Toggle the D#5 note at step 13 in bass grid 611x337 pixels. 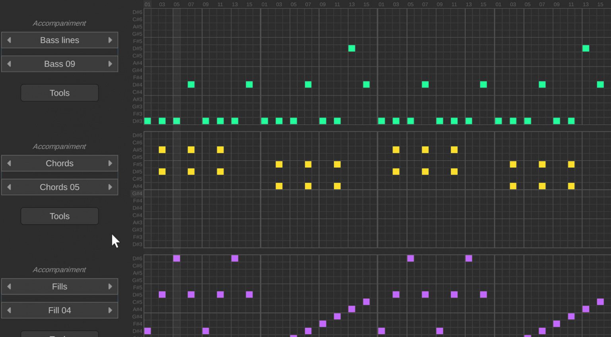[x=352, y=48]
